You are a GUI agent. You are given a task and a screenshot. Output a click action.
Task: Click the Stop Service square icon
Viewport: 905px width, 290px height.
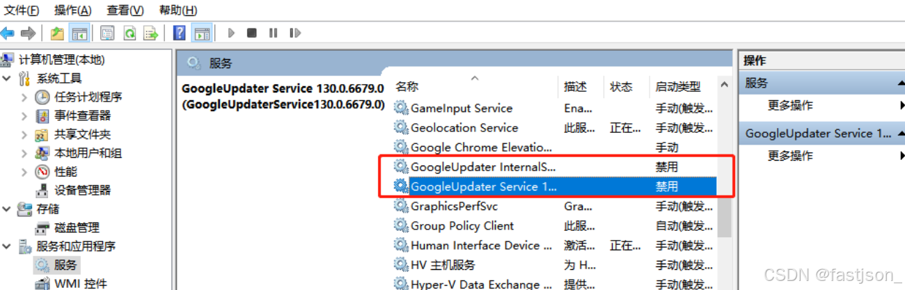pos(252,33)
